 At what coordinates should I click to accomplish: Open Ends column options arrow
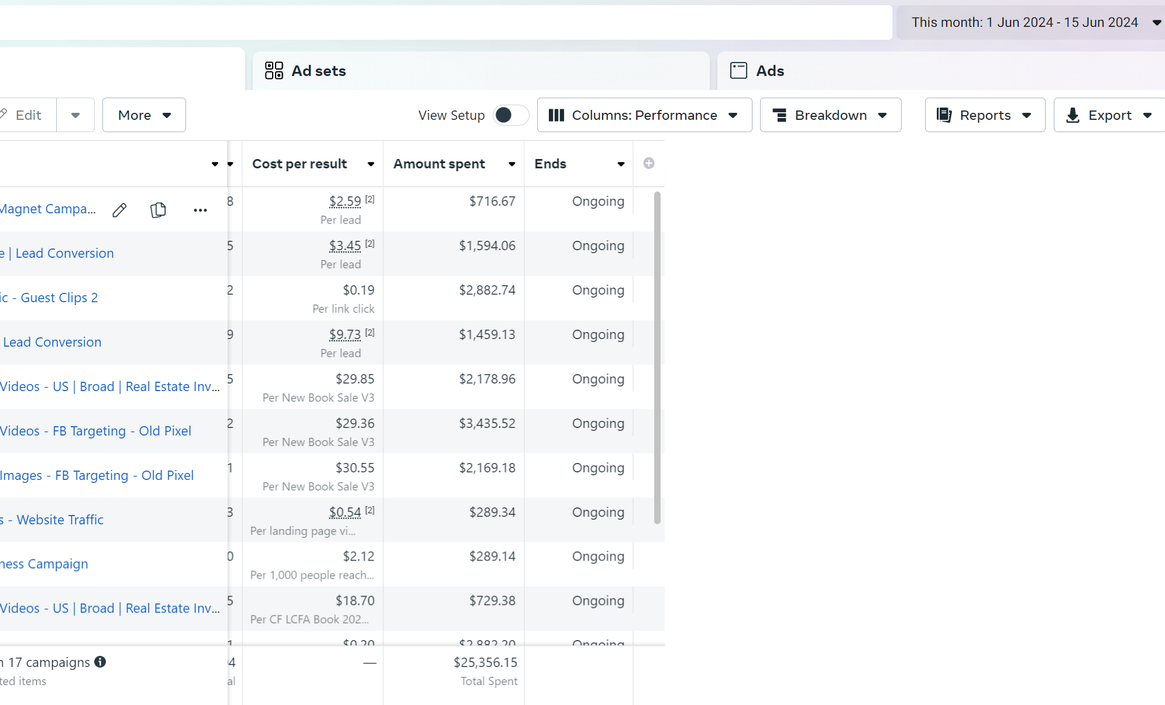click(x=621, y=164)
